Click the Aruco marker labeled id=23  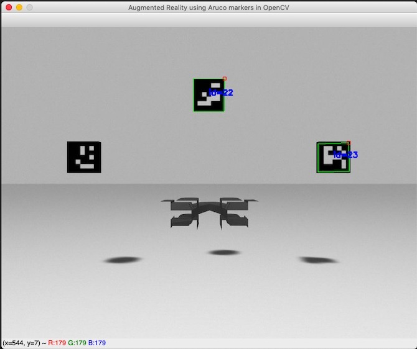[x=333, y=157]
